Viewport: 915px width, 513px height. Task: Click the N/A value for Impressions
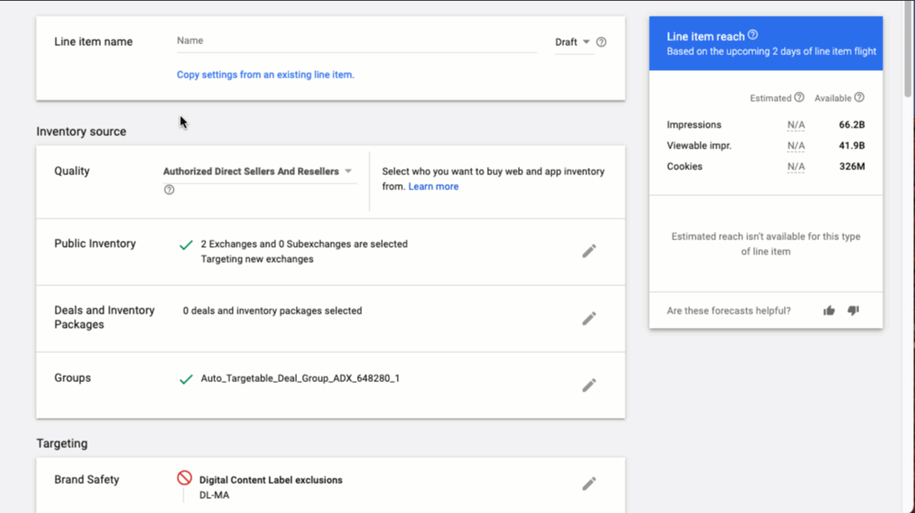point(795,124)
